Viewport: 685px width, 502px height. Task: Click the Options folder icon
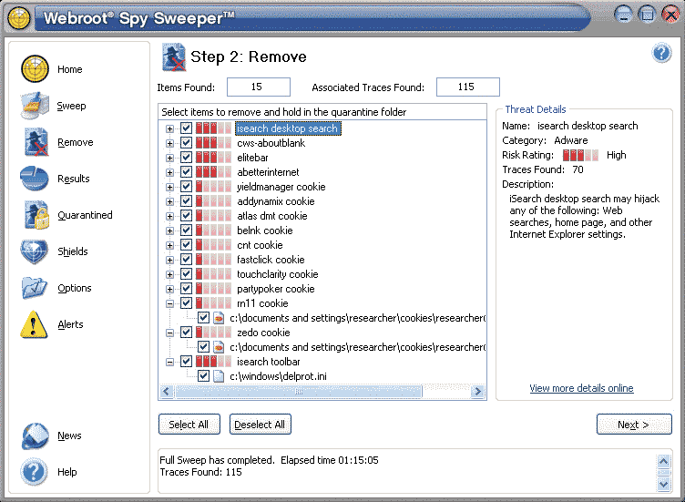(x=34, y=288)
